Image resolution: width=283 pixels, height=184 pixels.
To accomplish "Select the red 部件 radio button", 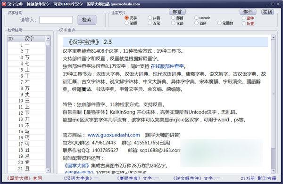I will [244, 18].
